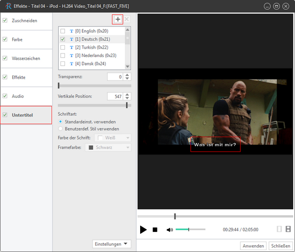Viewport: 295px width, 252px height.
Task: Select the [3] Nederlands (0x23) row
Action: coord(92,56)
